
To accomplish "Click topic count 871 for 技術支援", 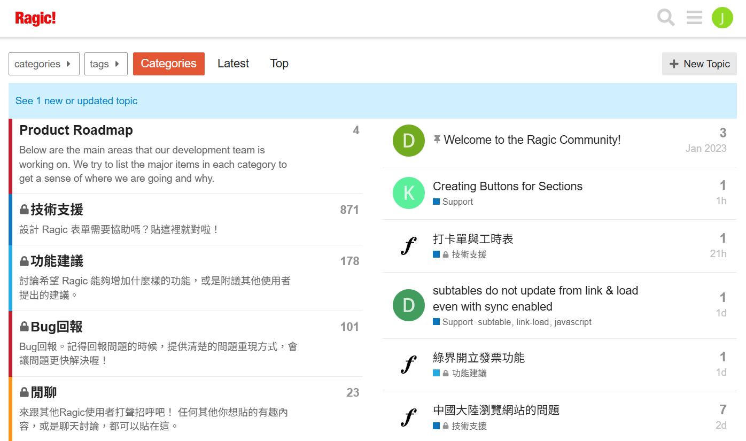I will tap(349, 210).
